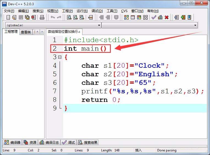Click the Undo arrow icon
The height and width of the screenshot is (155, 210).
tap(53, 17)
